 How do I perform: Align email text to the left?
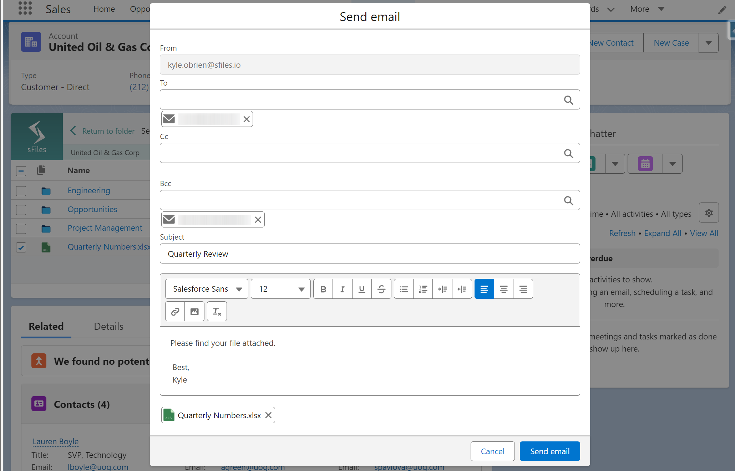coord(484,289)
